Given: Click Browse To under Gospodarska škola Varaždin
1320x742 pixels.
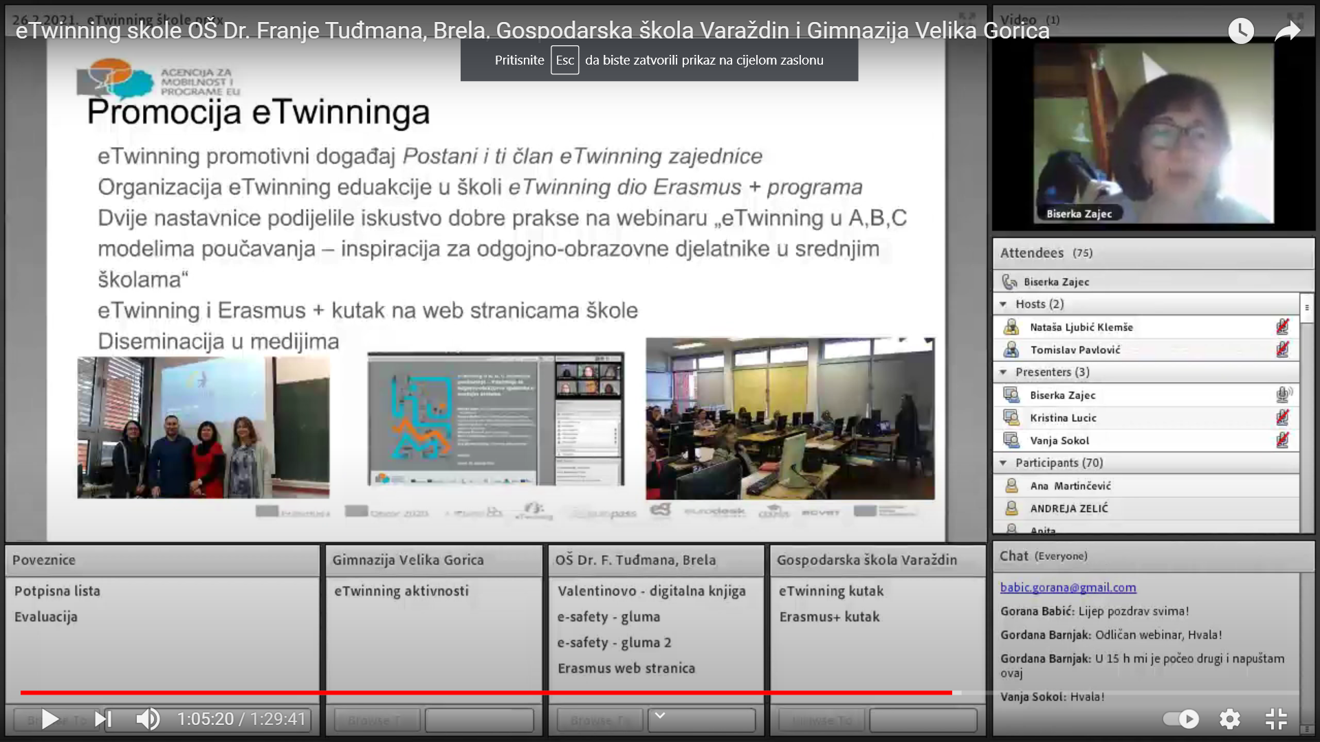Looking at the screenshot, I should point(822,720).
